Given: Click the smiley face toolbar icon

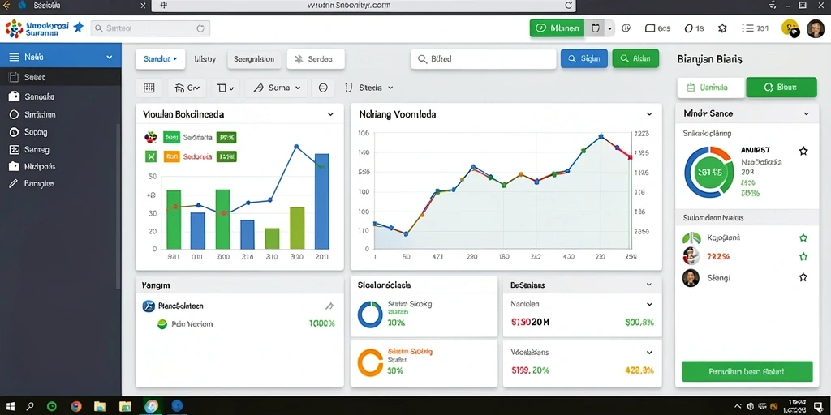Looking at the screenshot, I should point(323,88).
